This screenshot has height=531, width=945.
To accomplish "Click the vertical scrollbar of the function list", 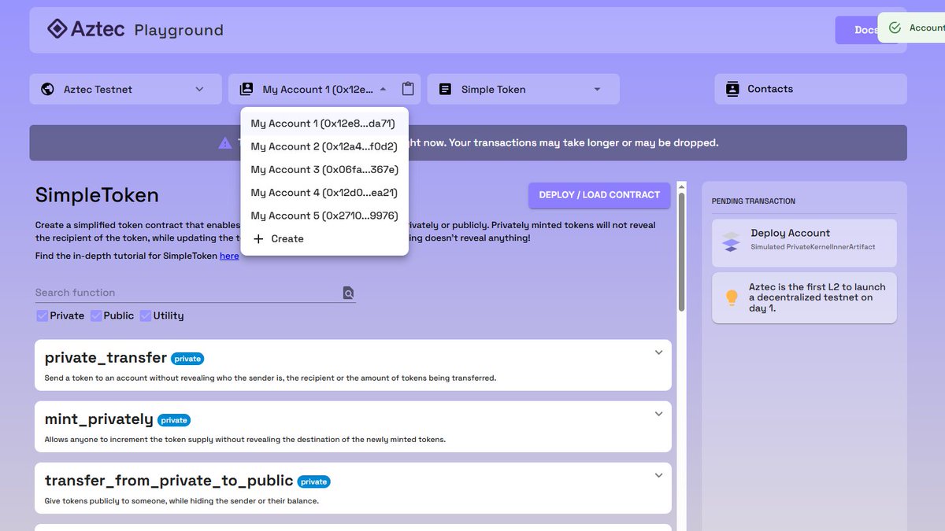I will pyautogui.click(x=682, y=250).
